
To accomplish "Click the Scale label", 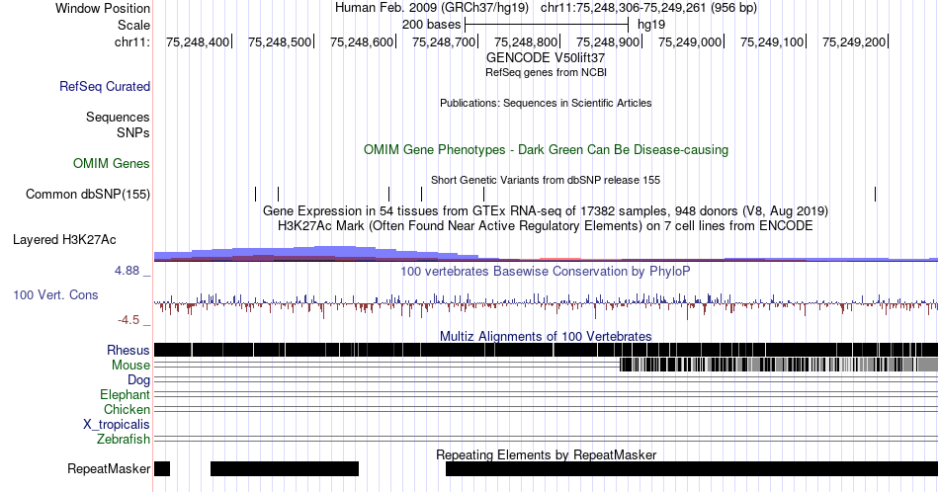I will 134,25.
